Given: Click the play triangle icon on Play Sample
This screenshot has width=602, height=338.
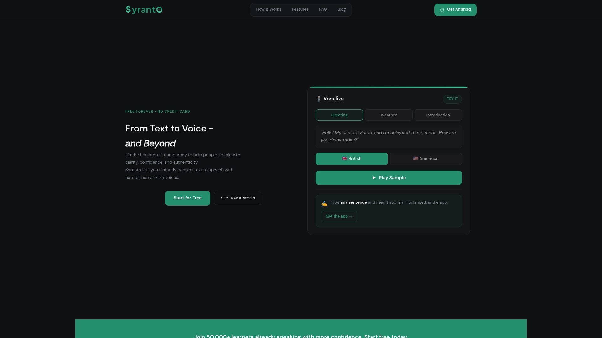Looking at the screenshot, I should point(374,178).
